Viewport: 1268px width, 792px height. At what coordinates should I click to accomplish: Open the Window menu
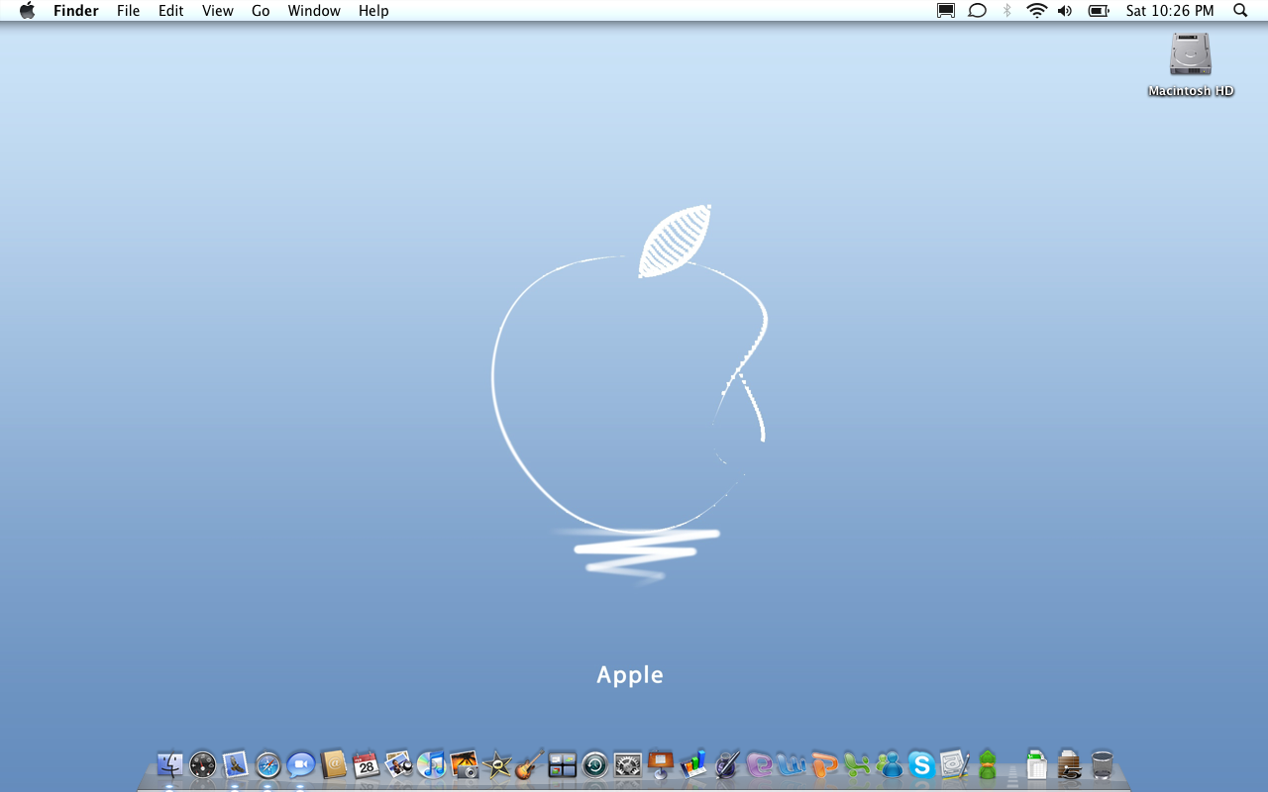pyautogui.click(x=314, y=11)
